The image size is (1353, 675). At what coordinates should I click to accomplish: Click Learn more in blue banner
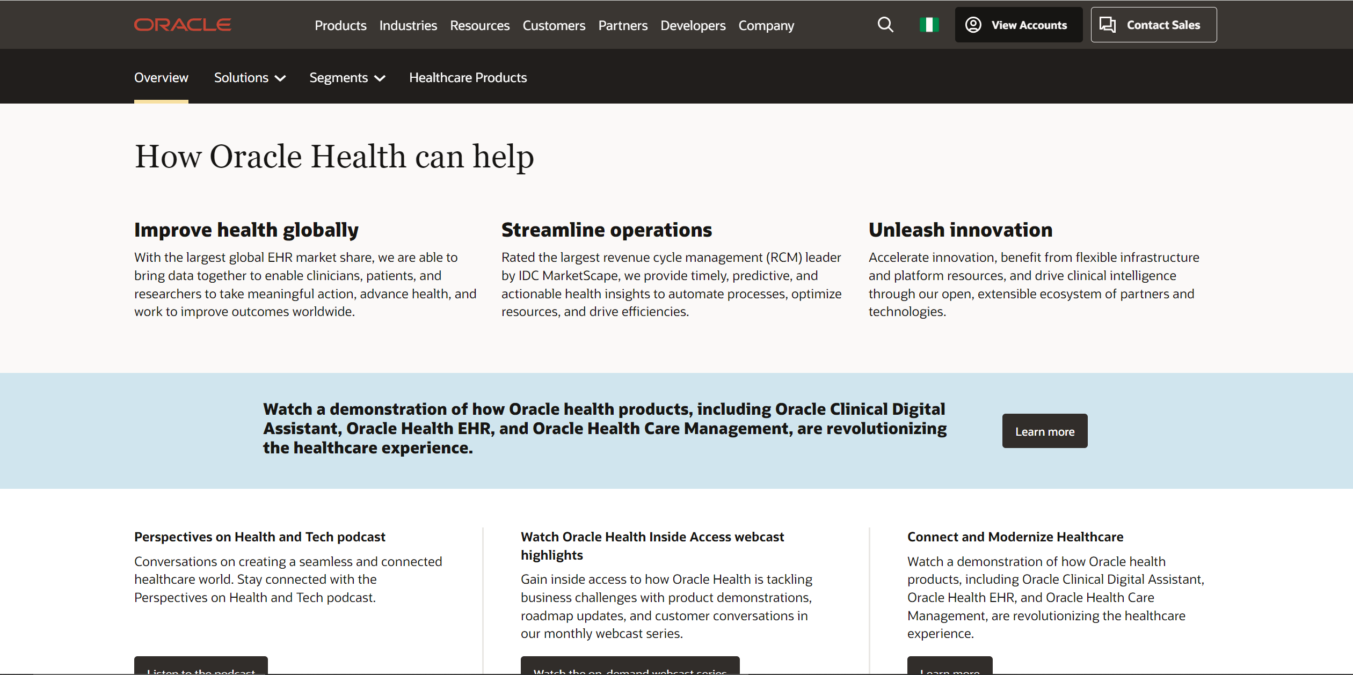click(x=1044, y=431)
